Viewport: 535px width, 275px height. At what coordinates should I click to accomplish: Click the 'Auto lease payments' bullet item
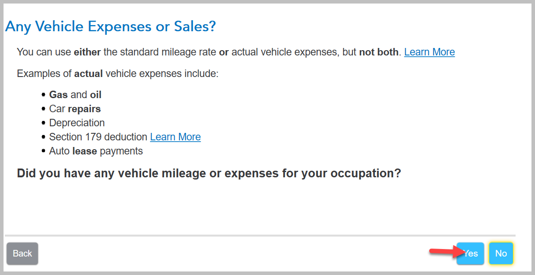click(96, 151)
